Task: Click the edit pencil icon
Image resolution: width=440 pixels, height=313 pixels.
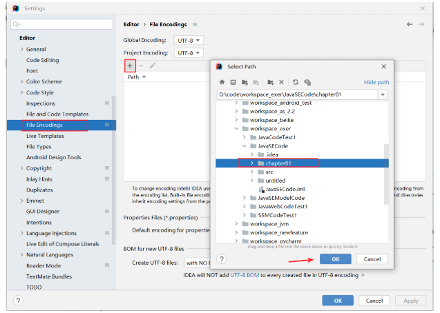Action: 153,65
